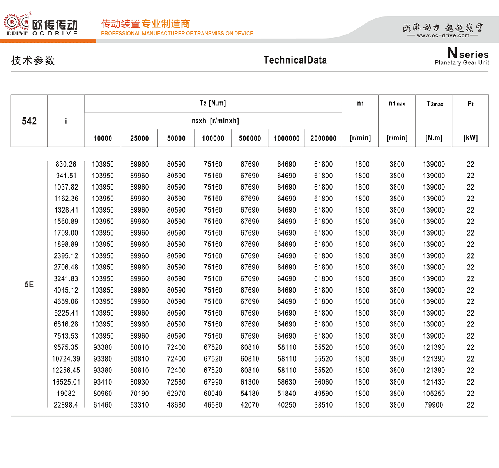Image resolution: width=499 pixels, height=468 pixels.
Task: Select the 25000 hours column header
Action: pos(140,138)
